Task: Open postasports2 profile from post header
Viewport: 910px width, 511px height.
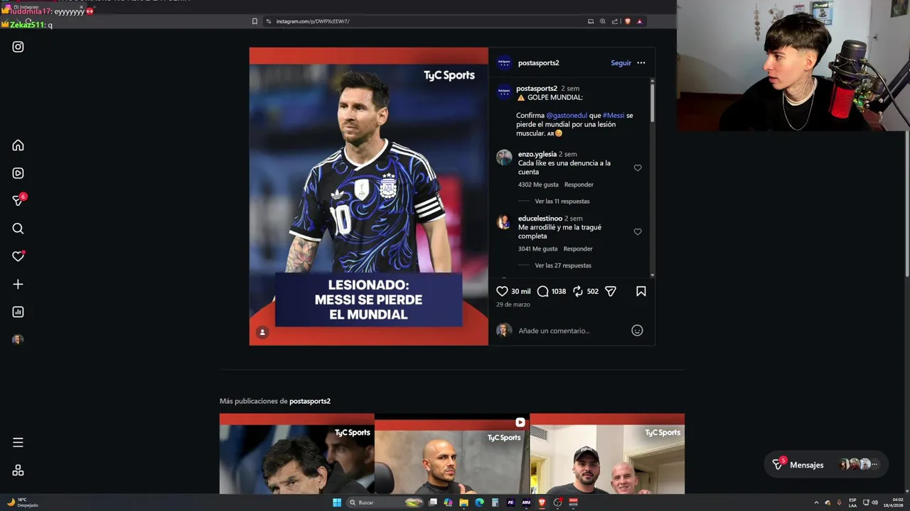Action: 538,62
